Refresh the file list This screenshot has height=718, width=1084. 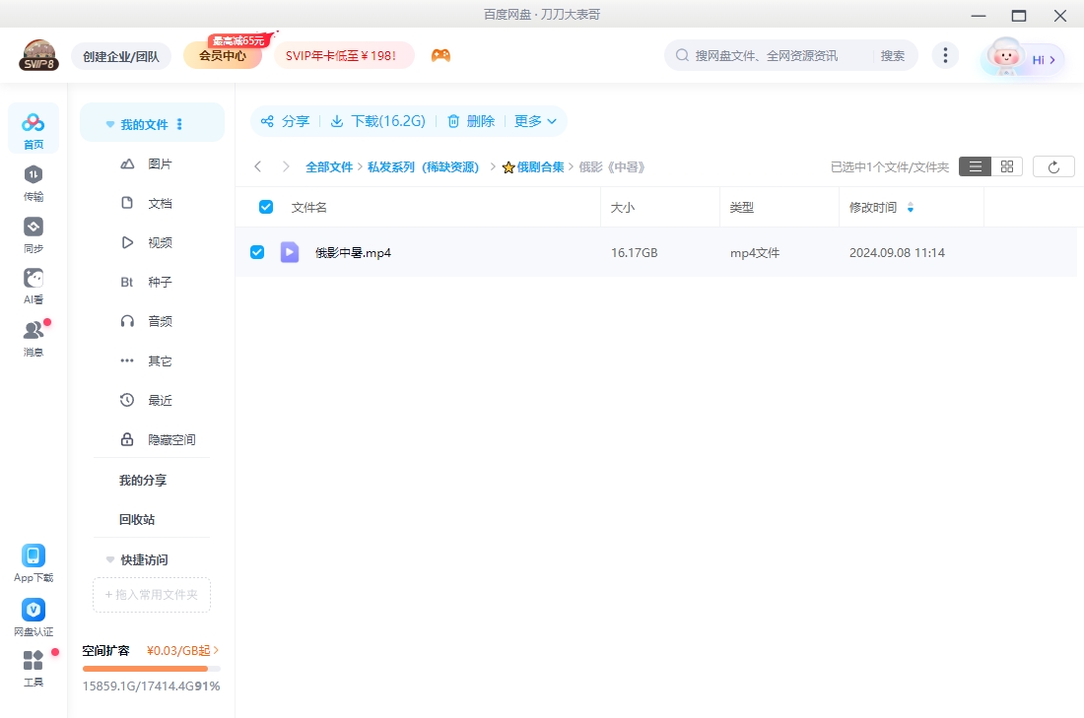[x=1053, y=165]
